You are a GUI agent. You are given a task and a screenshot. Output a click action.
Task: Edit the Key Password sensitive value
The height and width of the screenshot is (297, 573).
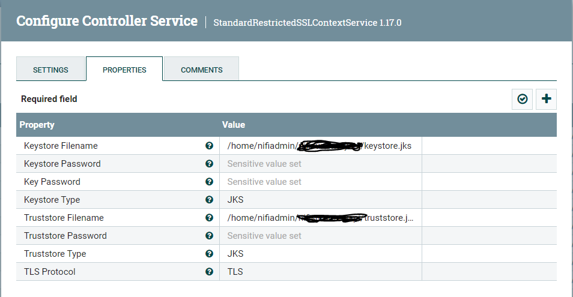(320, 182)
